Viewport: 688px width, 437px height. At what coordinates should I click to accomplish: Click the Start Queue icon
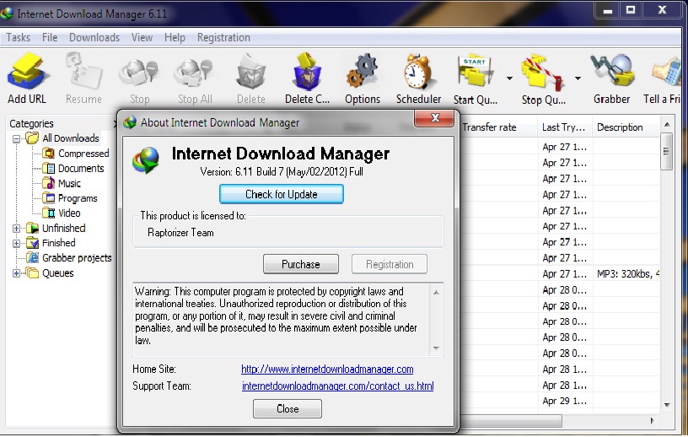point(476,72)
